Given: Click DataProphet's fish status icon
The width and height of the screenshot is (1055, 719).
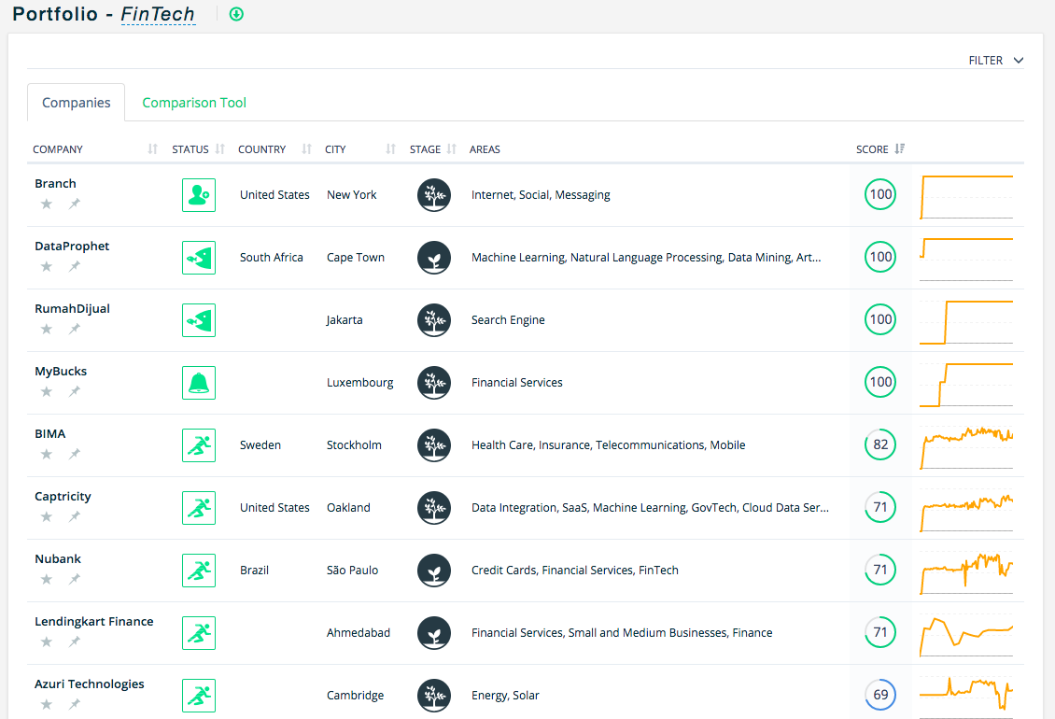Looking at the screenshot, I should (x=198, y=258).
